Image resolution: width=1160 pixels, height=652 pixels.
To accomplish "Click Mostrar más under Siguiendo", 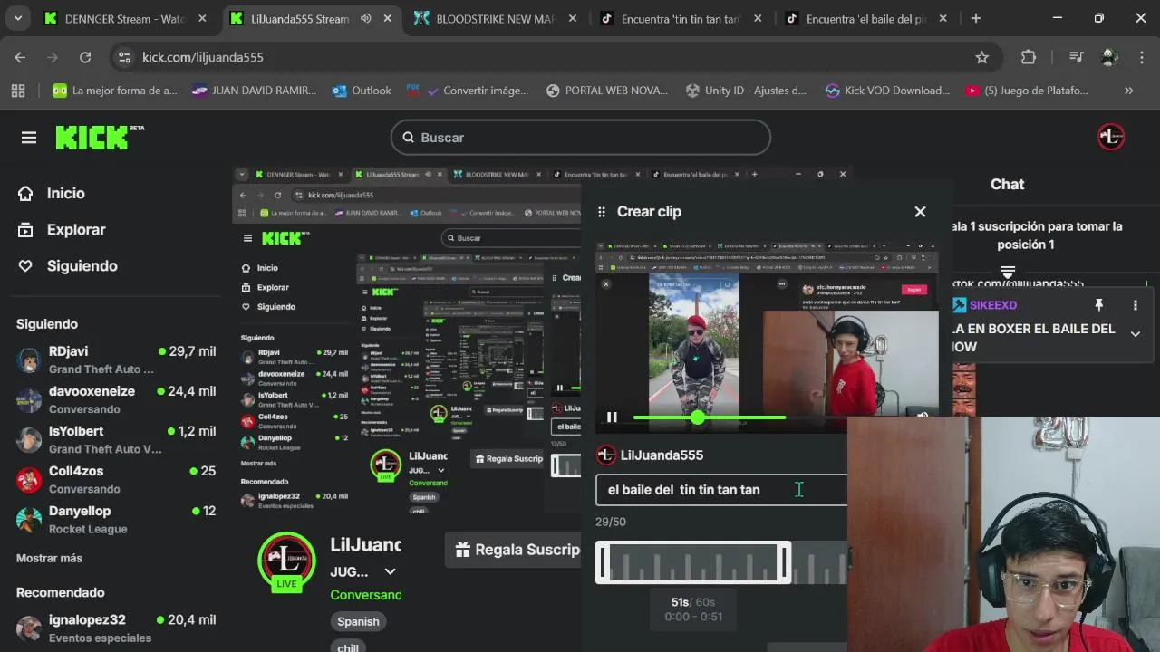I will (x=49, y=558).
